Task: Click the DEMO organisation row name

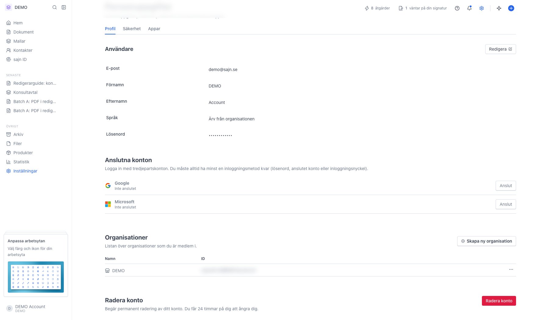Action: click(x=118, y=271)
